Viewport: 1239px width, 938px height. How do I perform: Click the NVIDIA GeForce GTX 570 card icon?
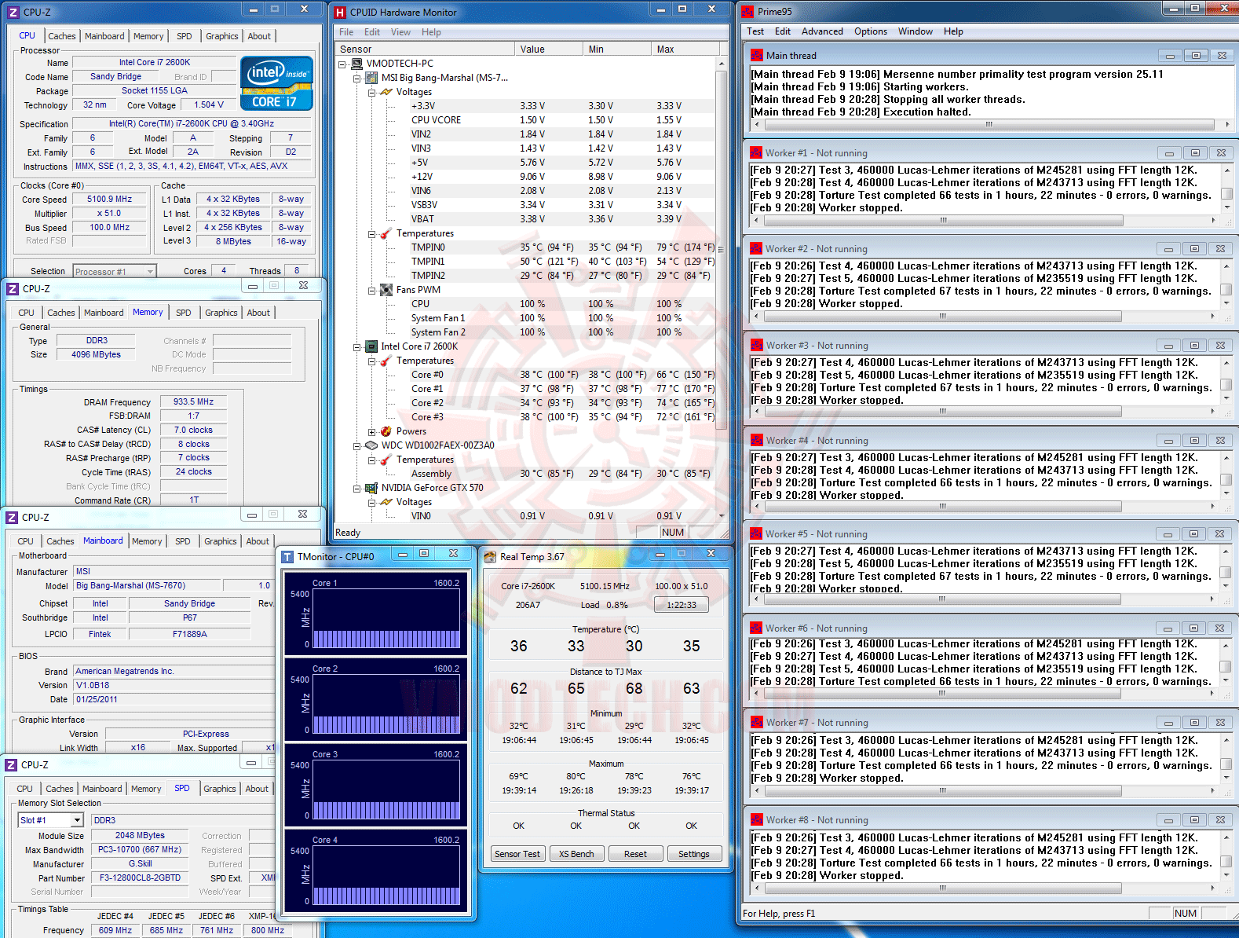click(371, 488)
